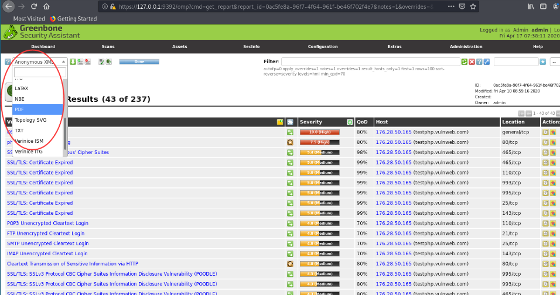Open the SecInfo menu
The height and width of the screenshot is (295, 560).
click(x=251, y=47)
